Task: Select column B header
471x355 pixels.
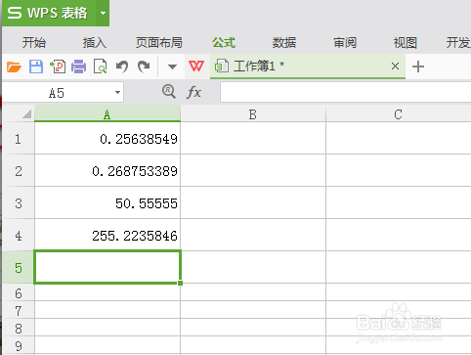Action: coord(253,114)
